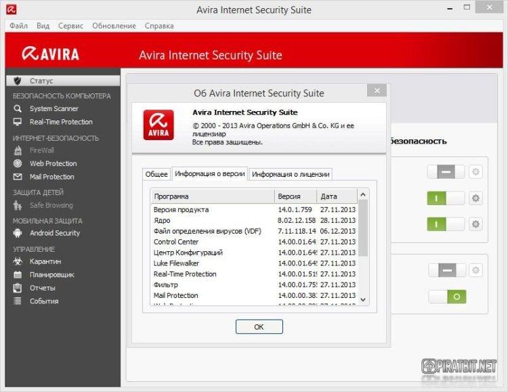Image resolution: width=508 pixels, height=392 pixels.
Task: Click the shield icon beside Статус
Action: (18, 81)
